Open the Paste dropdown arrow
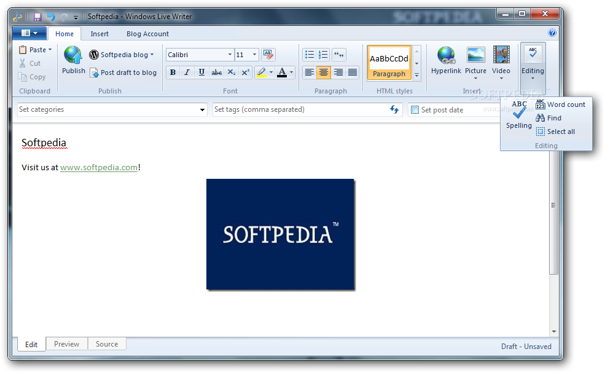Screen dimensions: 605x373 pyautogui.click(x=50, y=50)
